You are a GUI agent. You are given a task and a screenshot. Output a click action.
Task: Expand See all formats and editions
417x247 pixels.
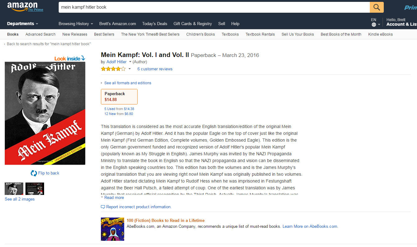coord(128,83)
